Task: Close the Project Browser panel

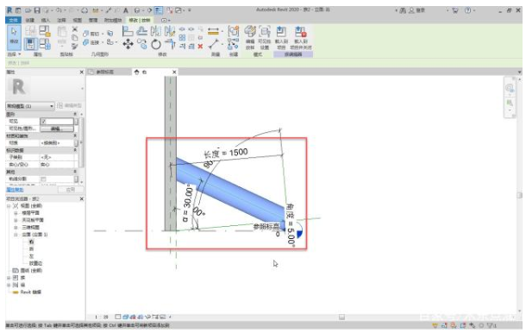Action: (x=82, y=199)
